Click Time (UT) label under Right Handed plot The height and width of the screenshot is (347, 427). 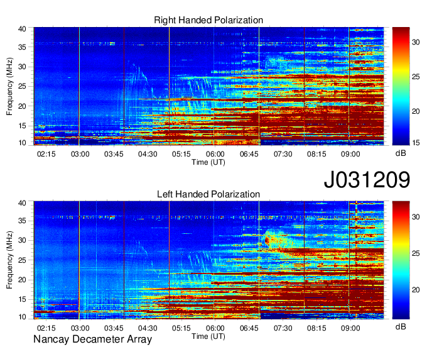208,162
